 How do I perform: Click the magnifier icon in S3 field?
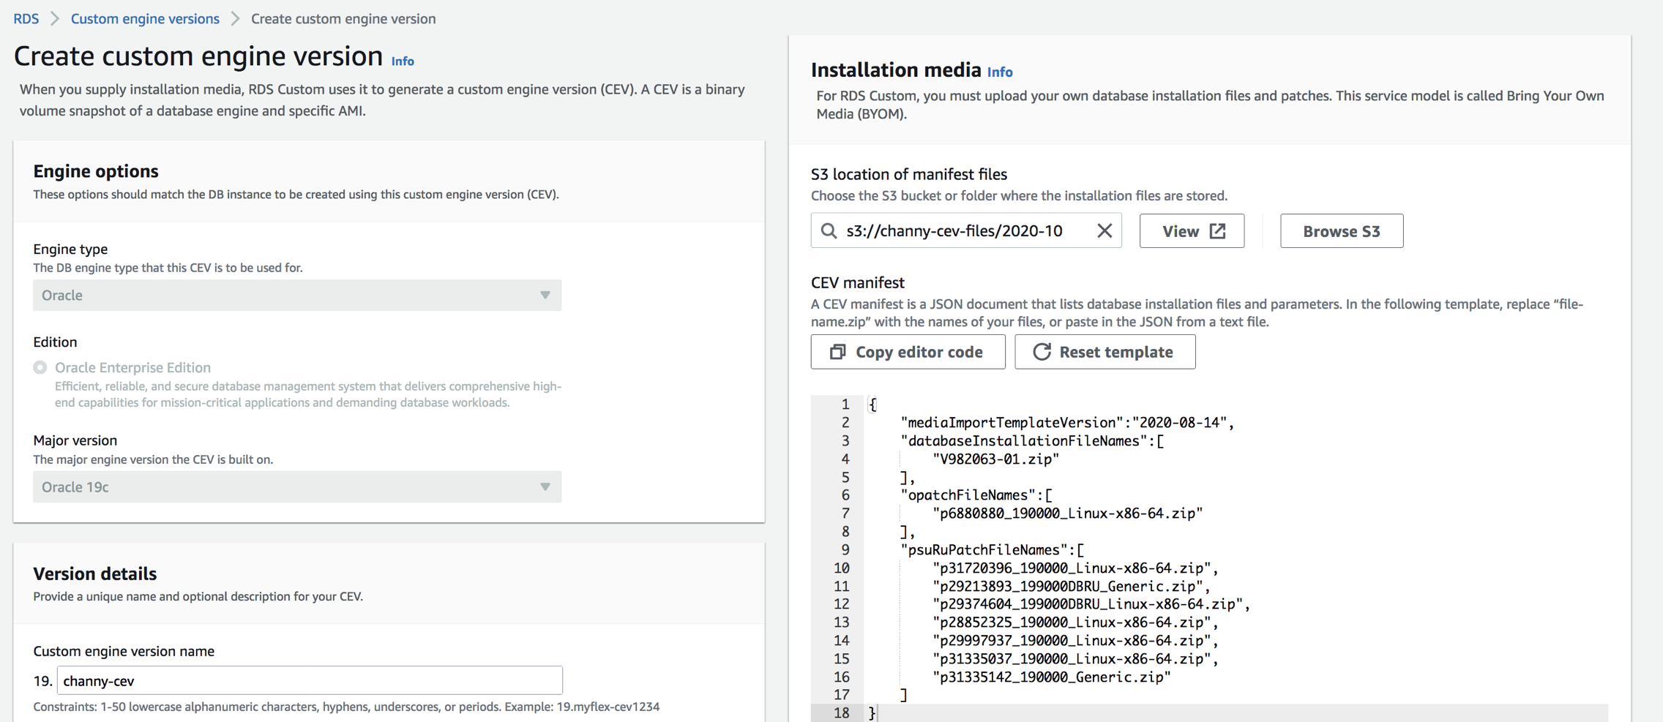tap(829, 231)
